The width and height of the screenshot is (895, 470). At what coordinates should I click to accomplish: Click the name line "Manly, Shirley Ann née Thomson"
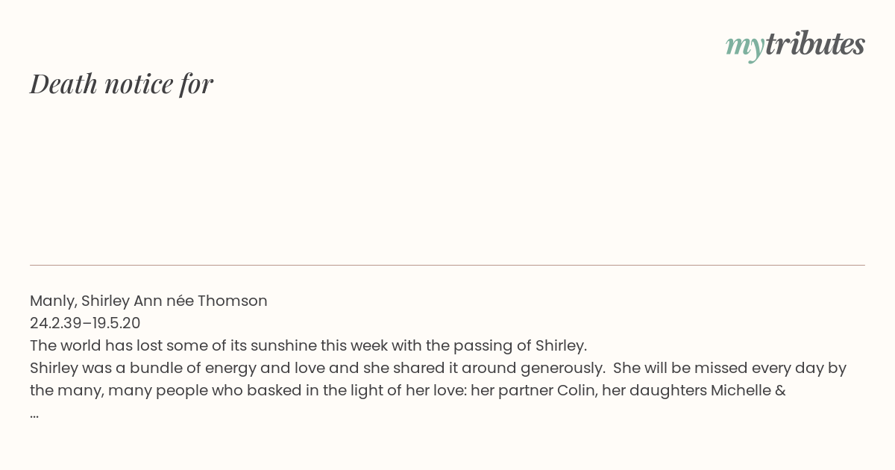point(148,301)
